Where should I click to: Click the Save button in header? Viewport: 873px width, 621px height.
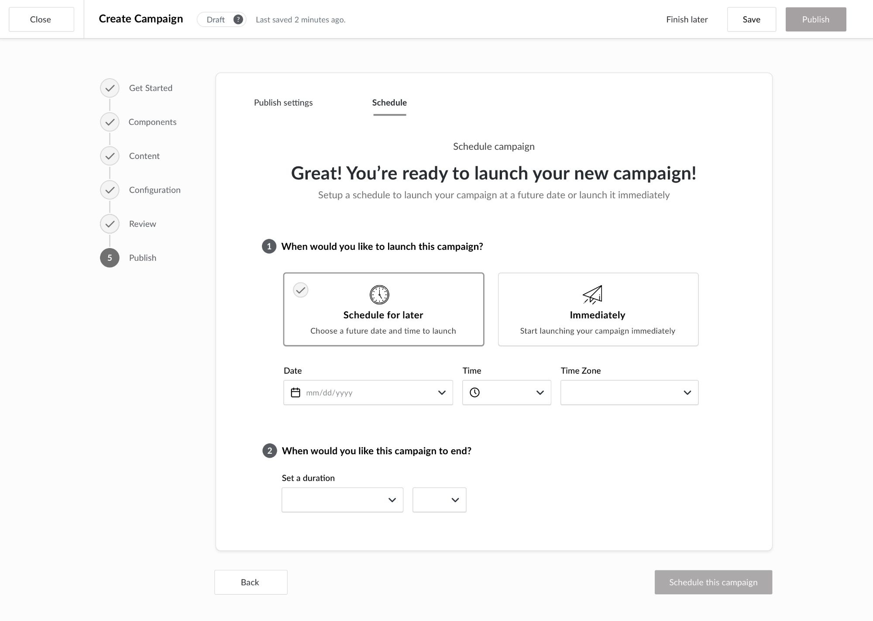(751, 19)
